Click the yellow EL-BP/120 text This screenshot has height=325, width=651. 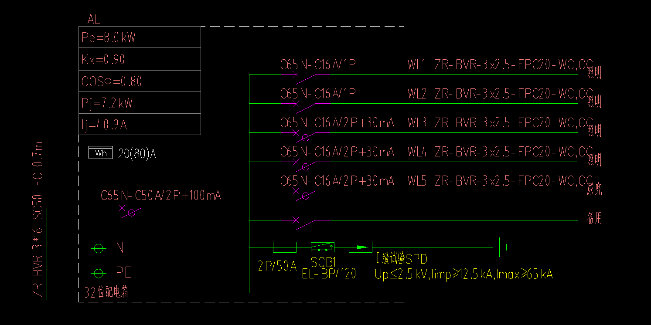point(329,274)
